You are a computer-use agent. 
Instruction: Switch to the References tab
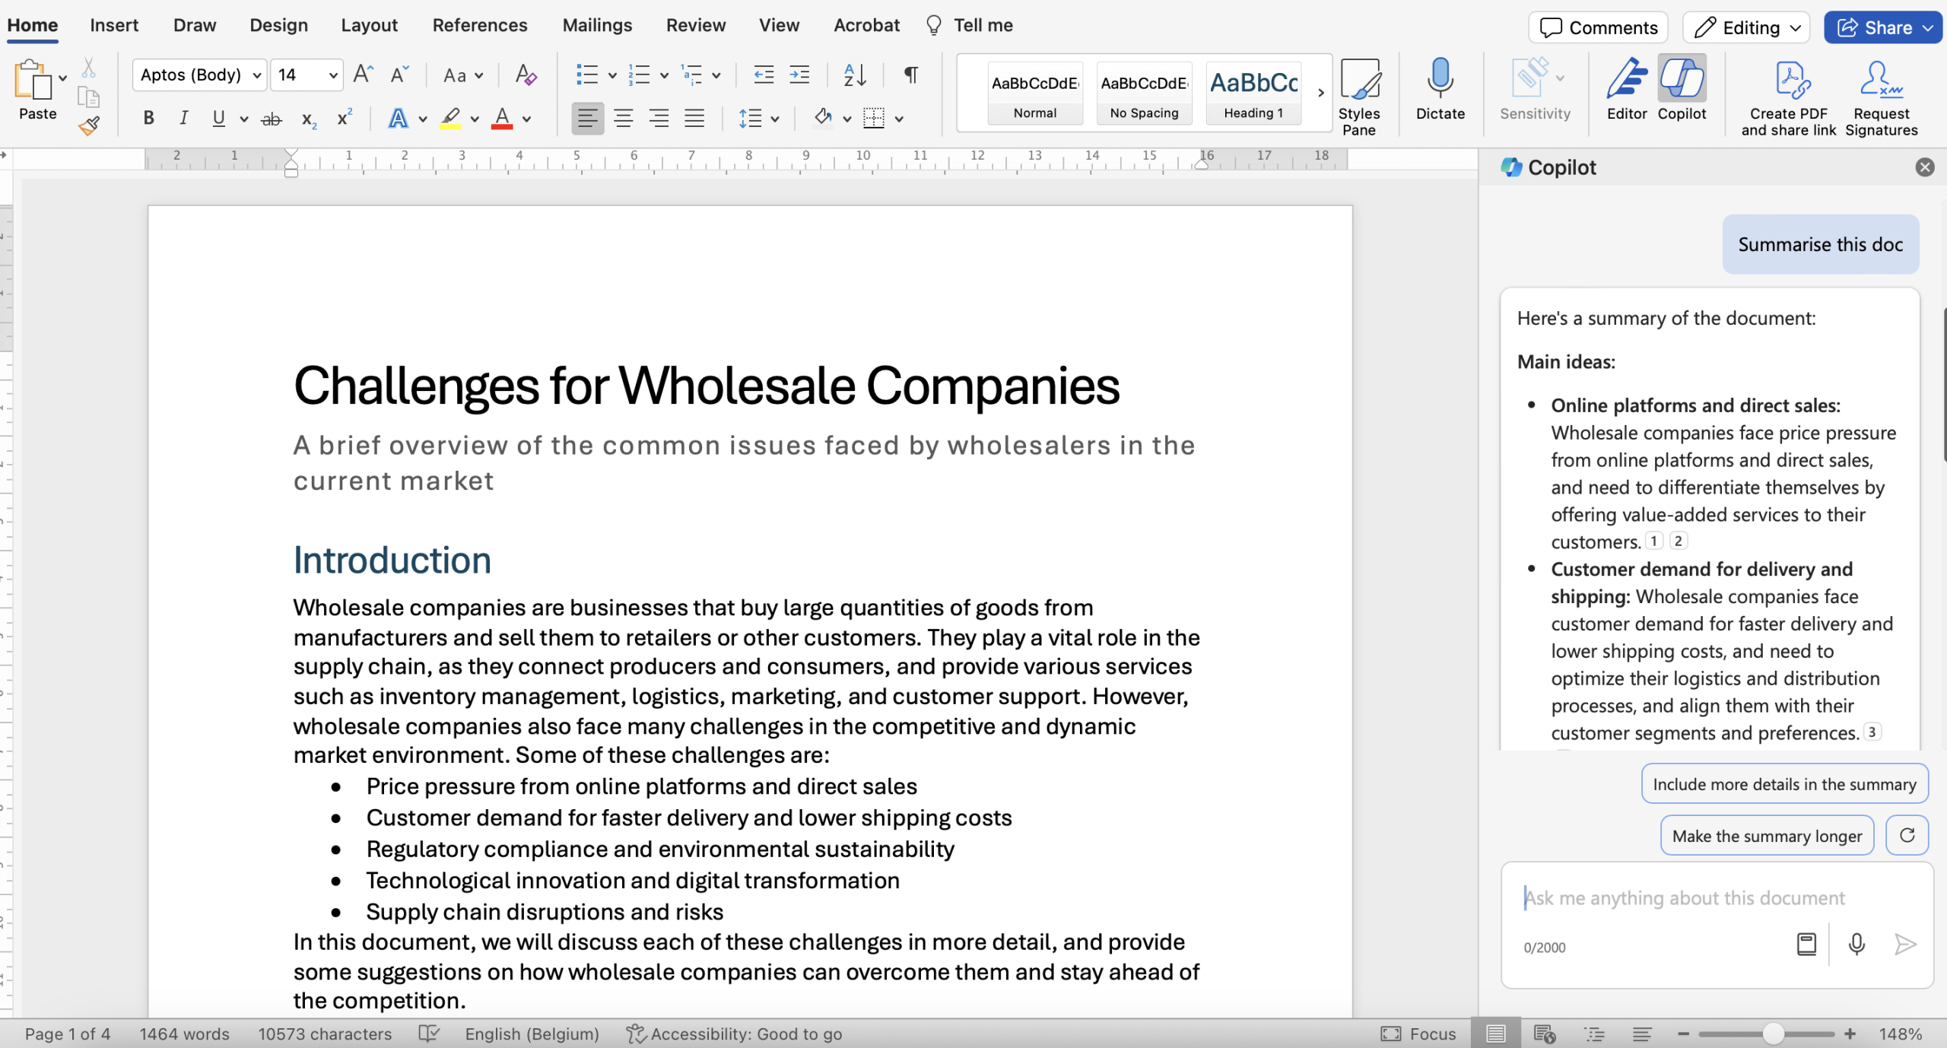pyautogui.click(x=479, y=25)
